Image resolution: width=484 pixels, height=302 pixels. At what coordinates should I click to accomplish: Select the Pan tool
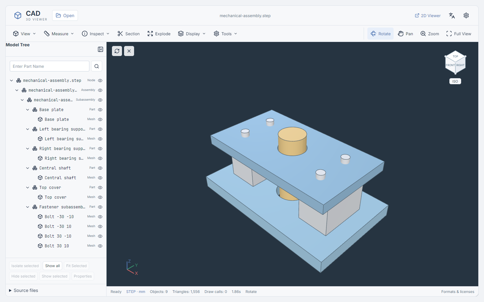click(405, 34)
